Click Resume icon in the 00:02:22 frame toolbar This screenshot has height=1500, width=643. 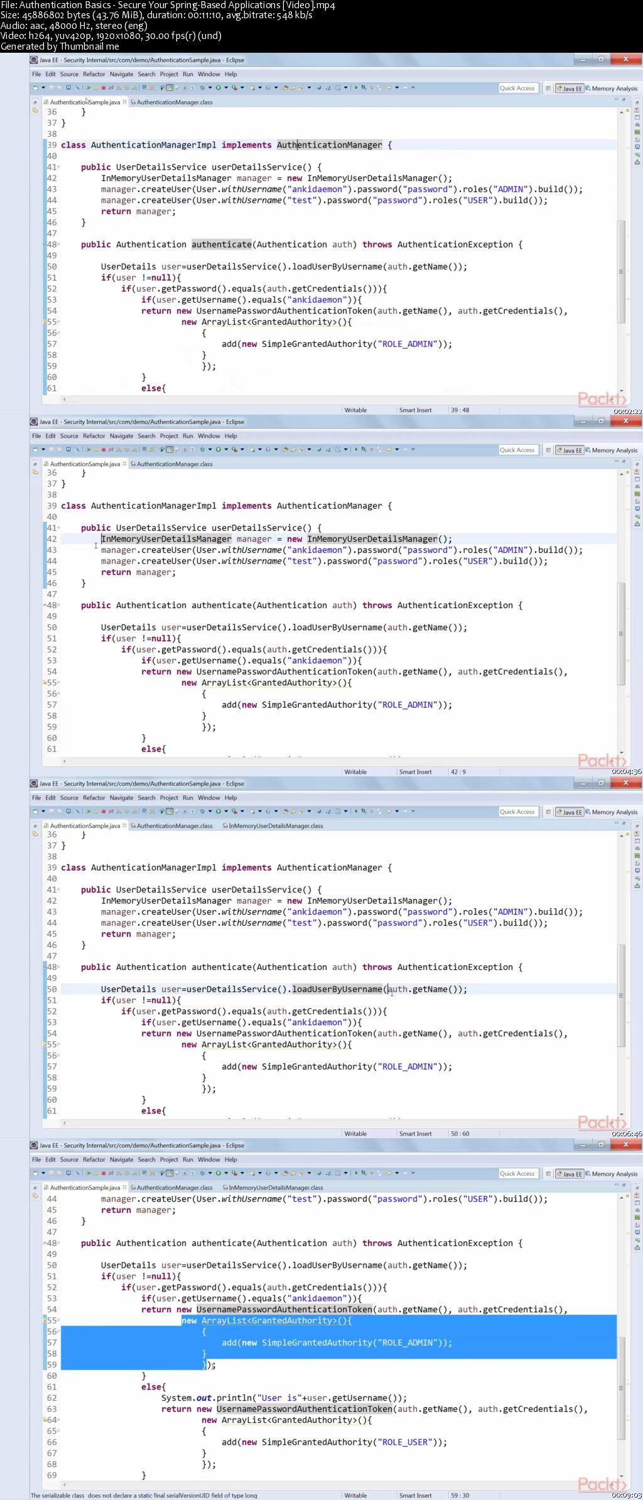[88, 88]
